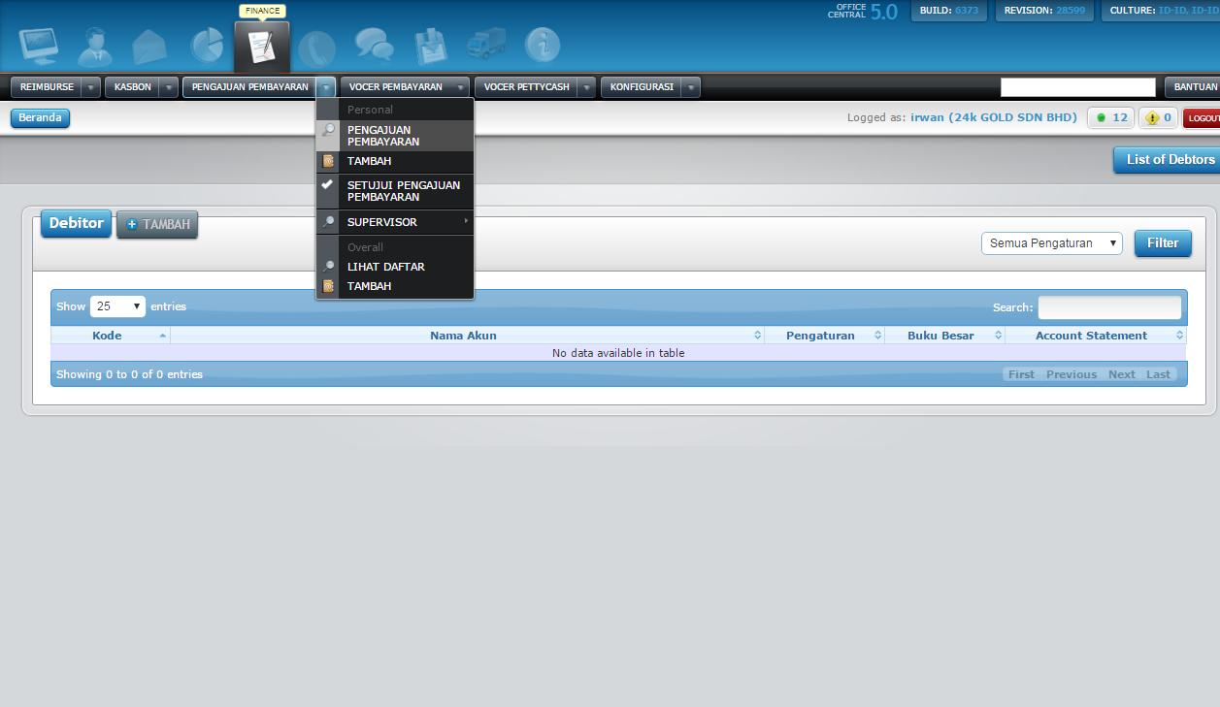Click the Bantuan button

tap(1193, 87)
